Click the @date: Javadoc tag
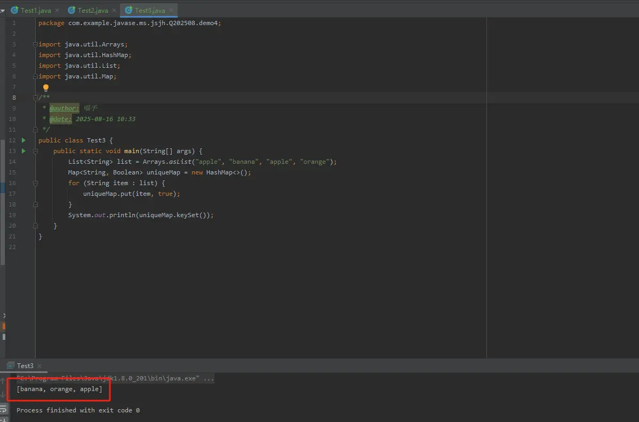Image resolution: width=639 pixels, height=422 pixels. pos(60,119)
